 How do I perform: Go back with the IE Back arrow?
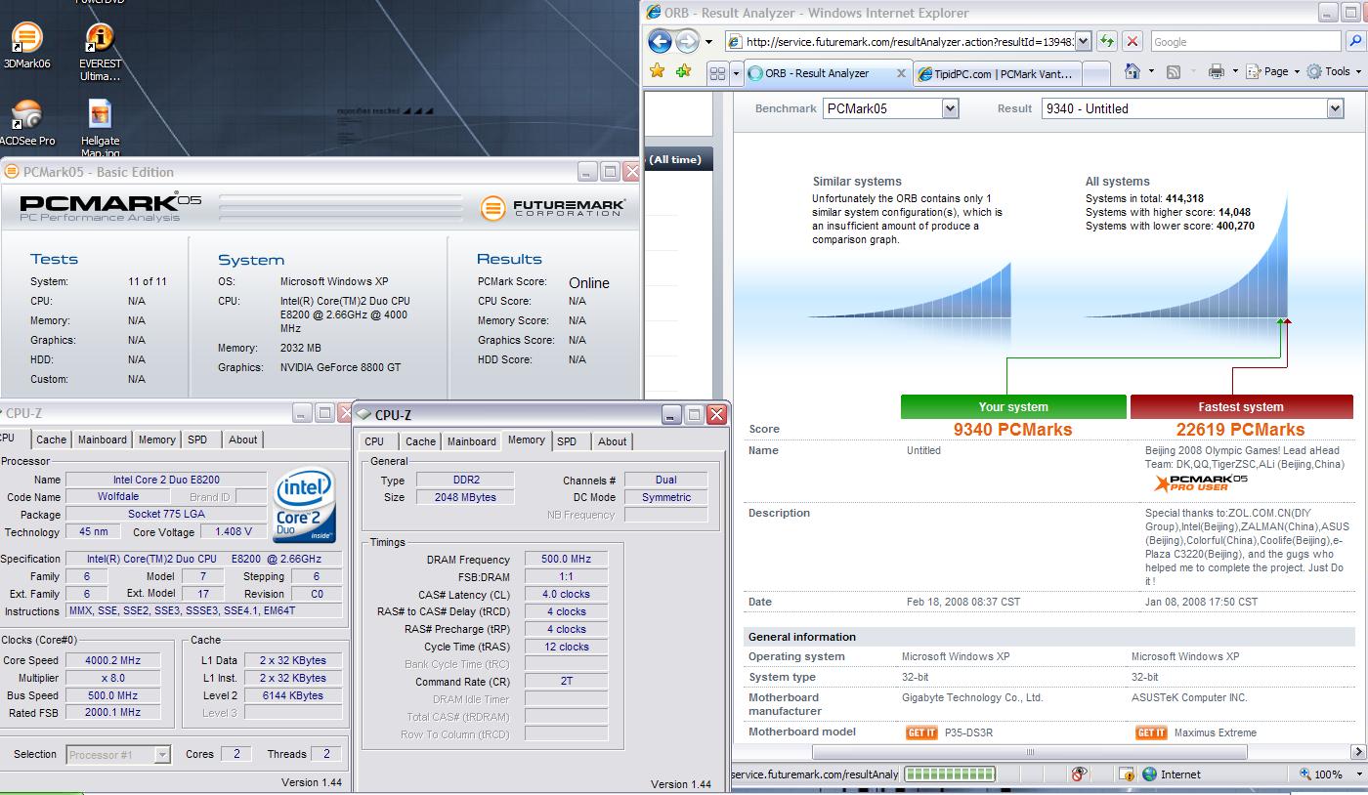(661, 42)
